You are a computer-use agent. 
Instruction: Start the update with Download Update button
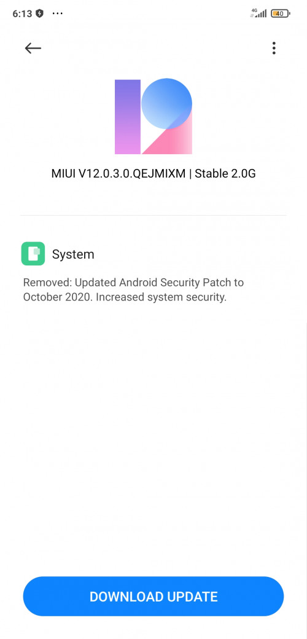(153, 597)
